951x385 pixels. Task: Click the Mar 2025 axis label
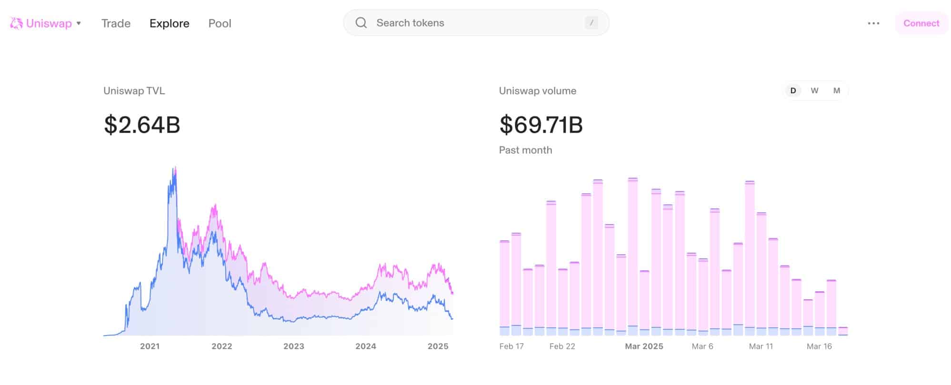click(644, 346)
